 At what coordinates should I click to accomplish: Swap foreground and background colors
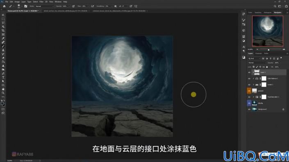[x=5, y=101]
